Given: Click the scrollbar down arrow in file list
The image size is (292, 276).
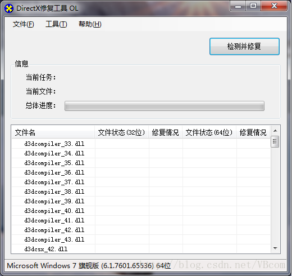Looking at the screenshot, I should [x=275, y=248].
